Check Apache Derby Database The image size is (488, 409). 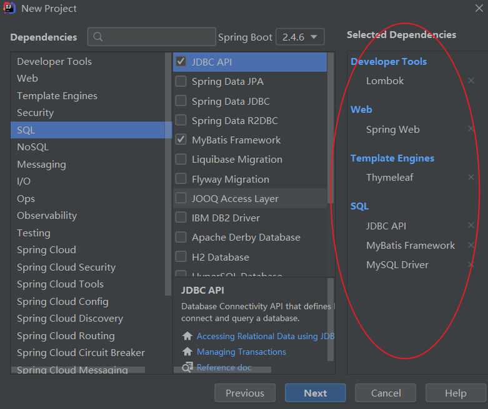[x=181, y=237]
